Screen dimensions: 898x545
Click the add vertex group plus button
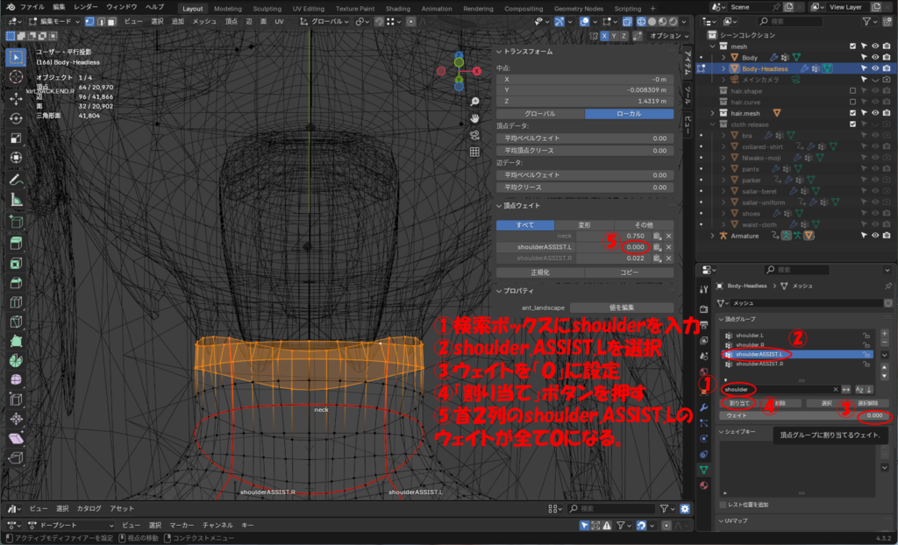click(x=885, y=334)
